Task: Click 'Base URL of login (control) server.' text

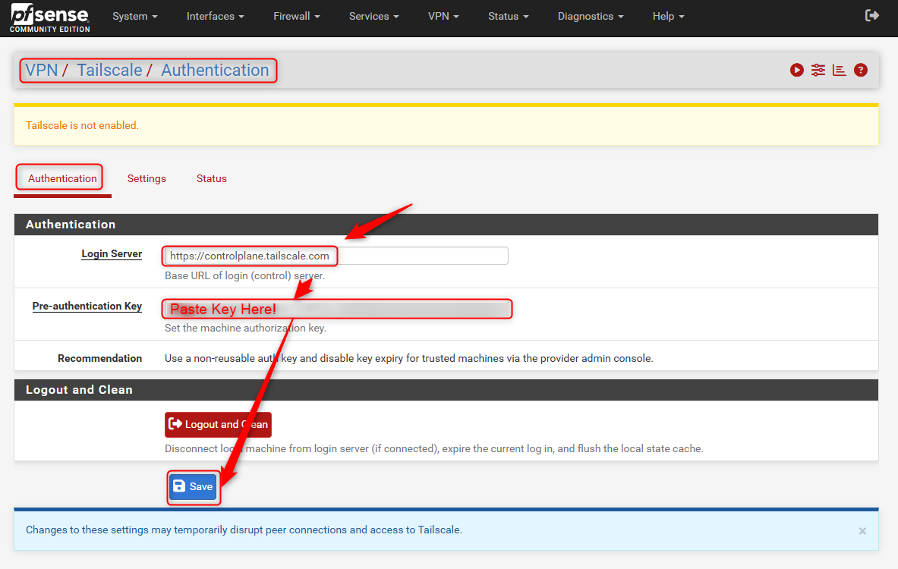Action: coord(244,276)
